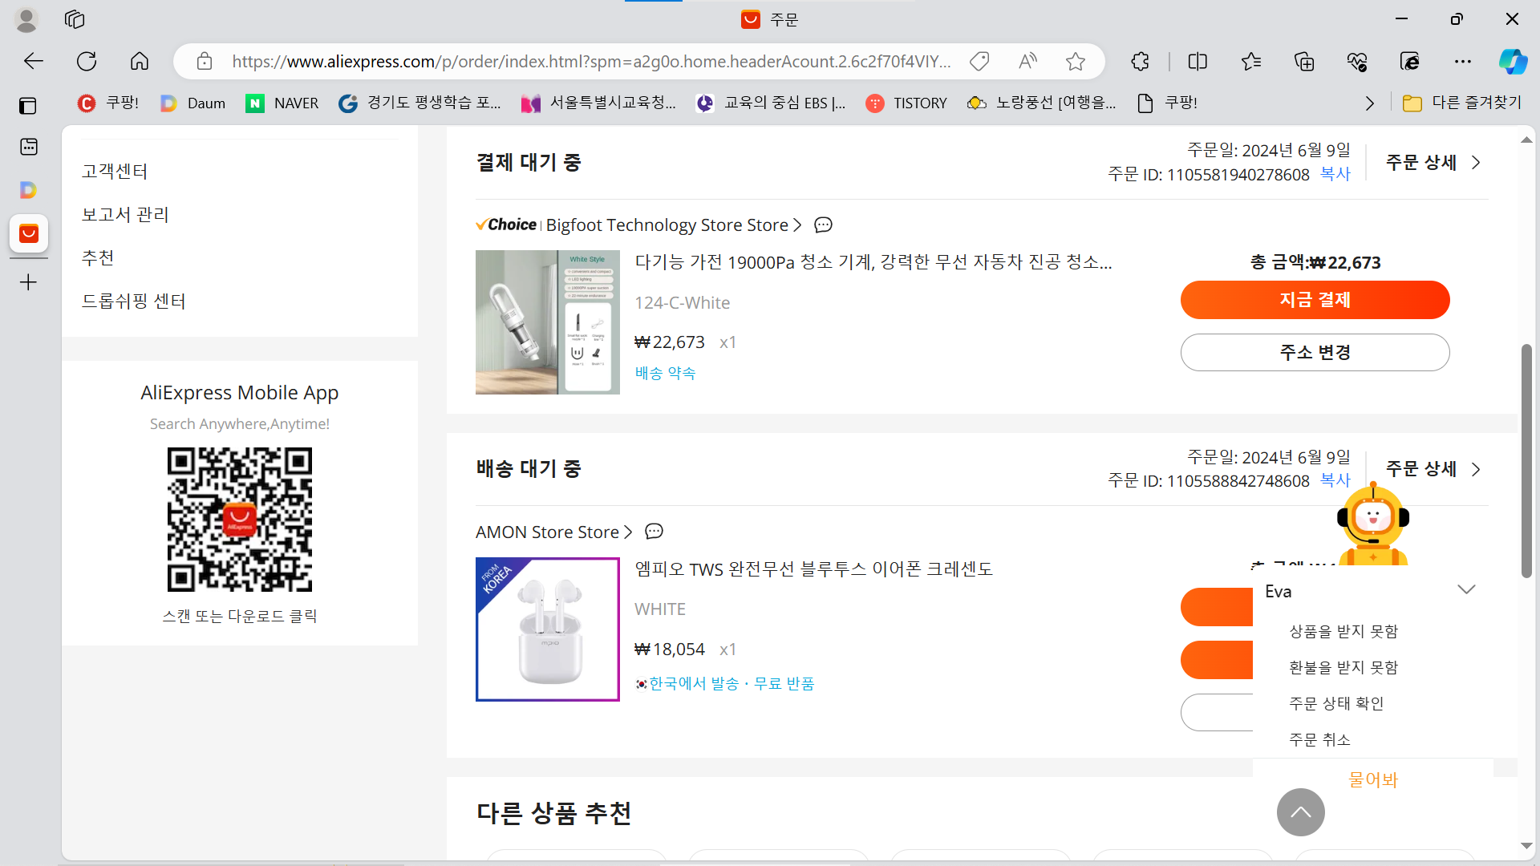Open the vacuum cleaner product thumbnail
The image size is (1540, 866).
(547, 322)
